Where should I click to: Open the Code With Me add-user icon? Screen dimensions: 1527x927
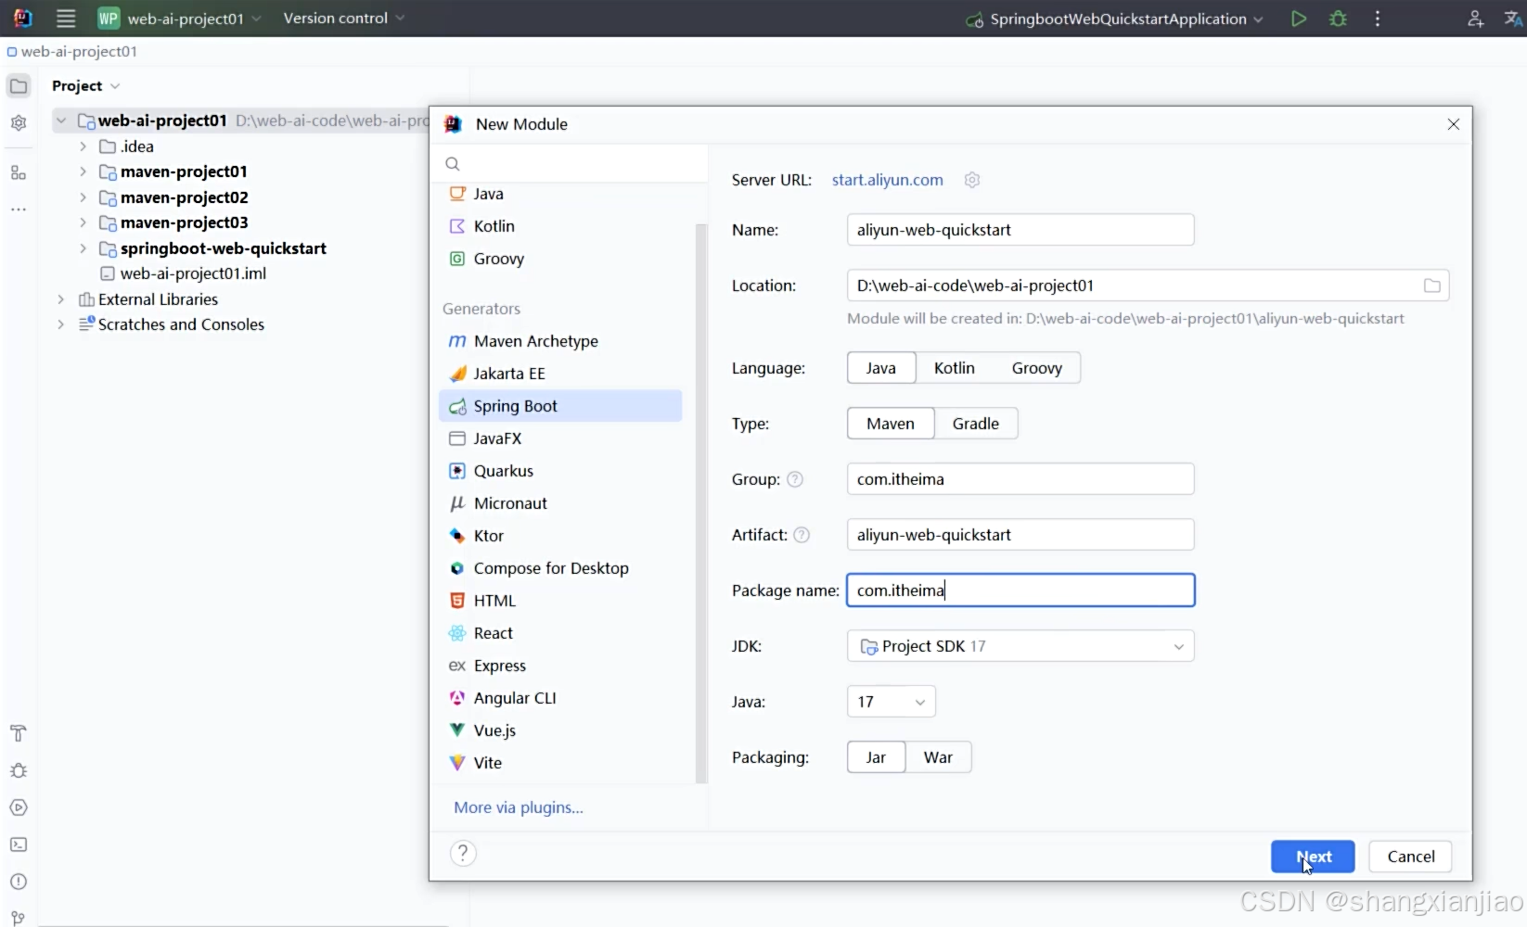(x=1475, y=19)
